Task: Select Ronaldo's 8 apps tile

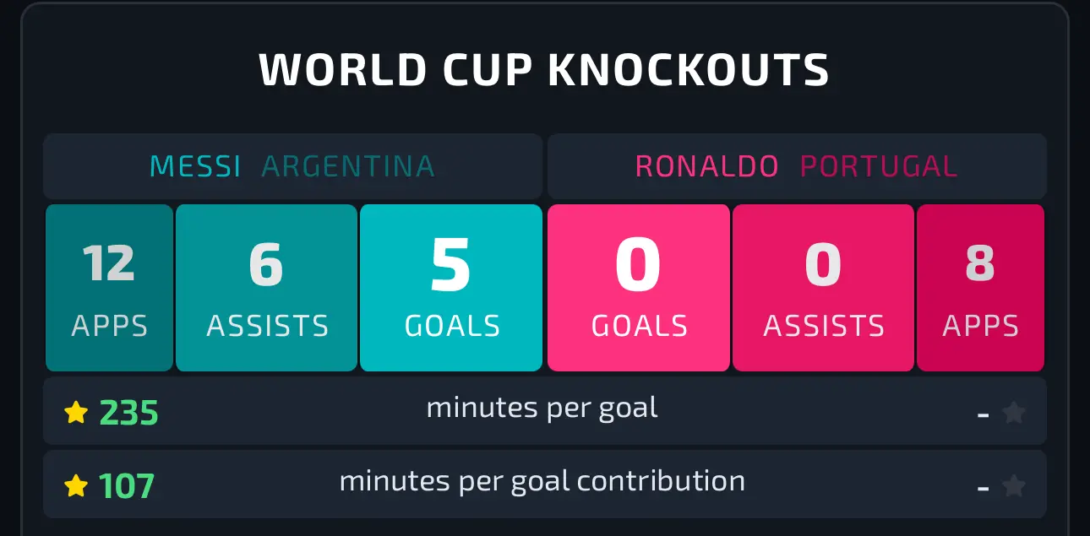Action: (980, 288)
